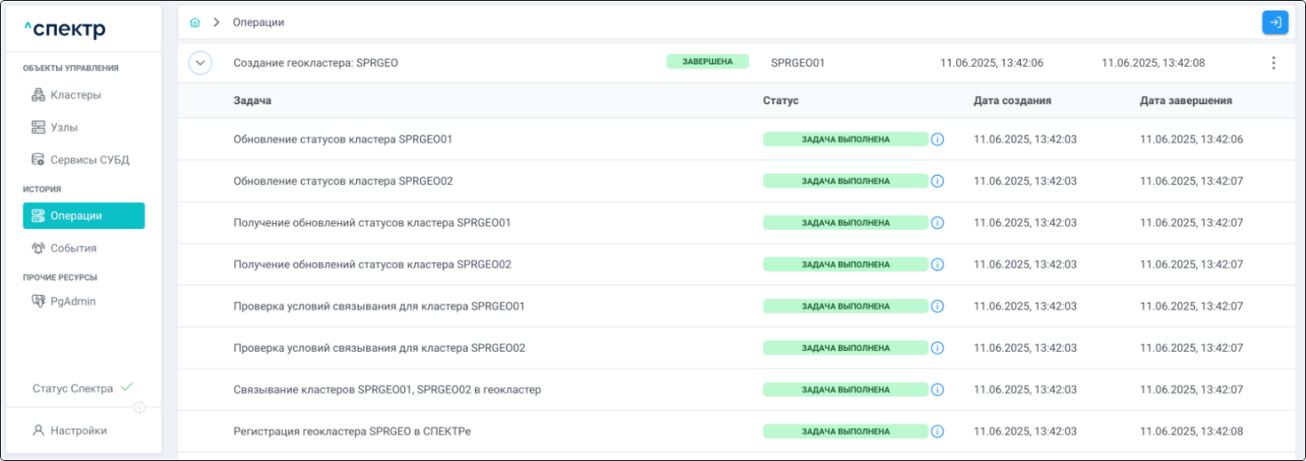Info icon for Обновление статусов кластера SPRGEO01
Screen dimensions: 1306x461
tap(937, 140)
